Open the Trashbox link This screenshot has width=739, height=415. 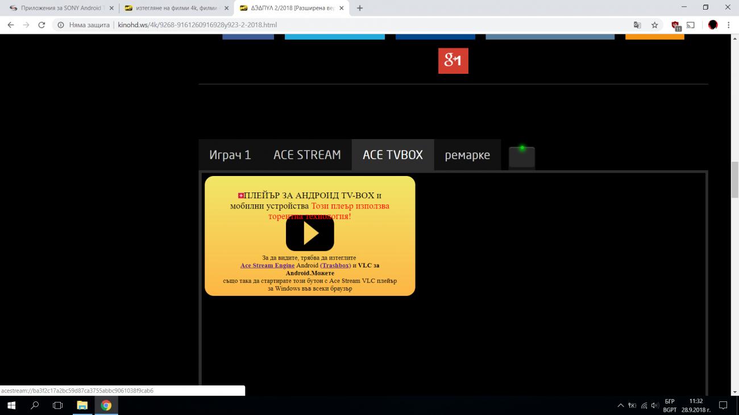[335, 265]
